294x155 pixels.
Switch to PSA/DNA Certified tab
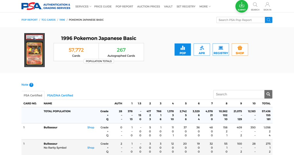pos(60,96)
